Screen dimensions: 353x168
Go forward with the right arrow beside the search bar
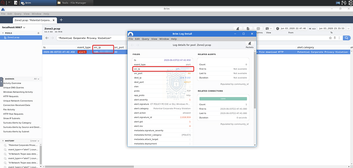[52, 38]
